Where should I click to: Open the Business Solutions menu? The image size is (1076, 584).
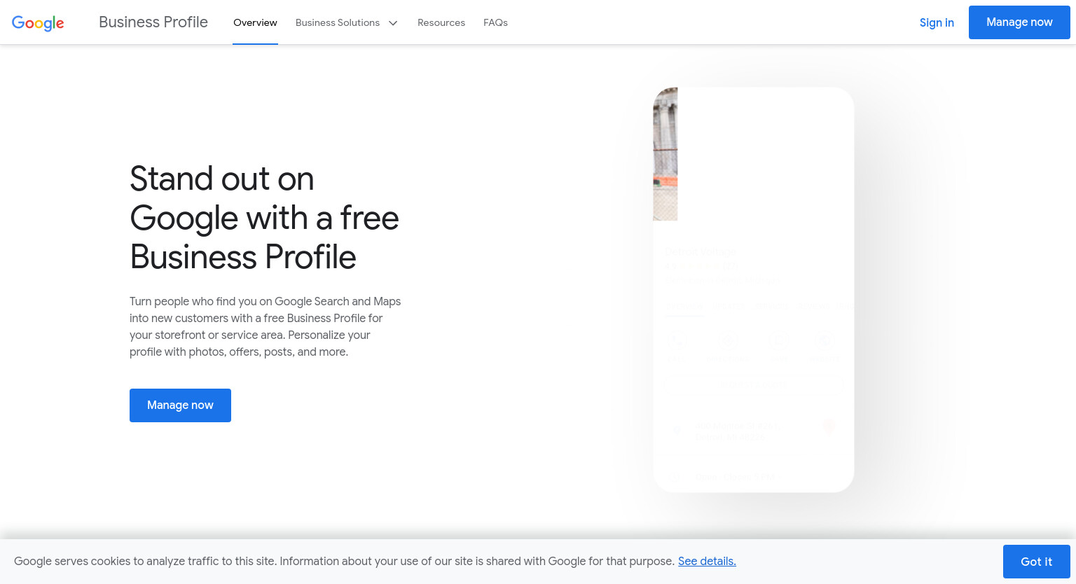point(347,22)
